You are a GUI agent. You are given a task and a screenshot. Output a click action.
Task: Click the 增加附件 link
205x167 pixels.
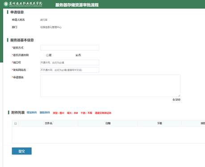pos(32,113)
